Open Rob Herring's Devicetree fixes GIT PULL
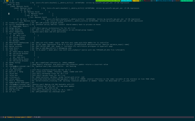The image size is (195, 121). pyautogui.click(x=38, y=90)
